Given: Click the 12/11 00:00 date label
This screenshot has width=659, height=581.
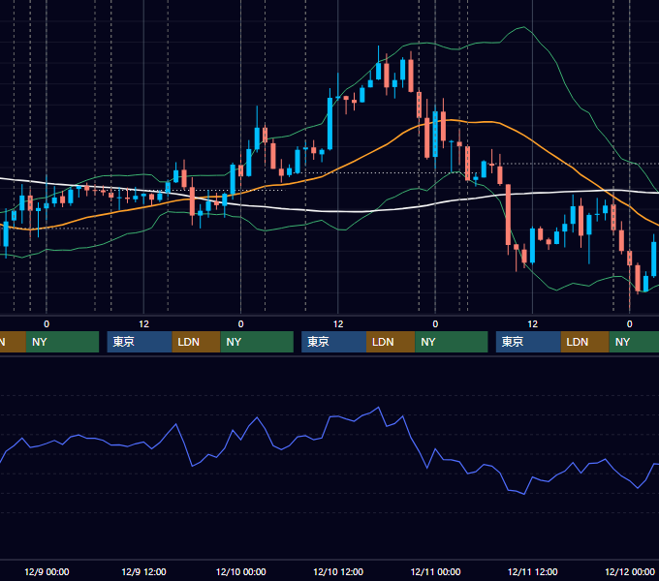Looking at the screenshot, I should tap(435, 571).
